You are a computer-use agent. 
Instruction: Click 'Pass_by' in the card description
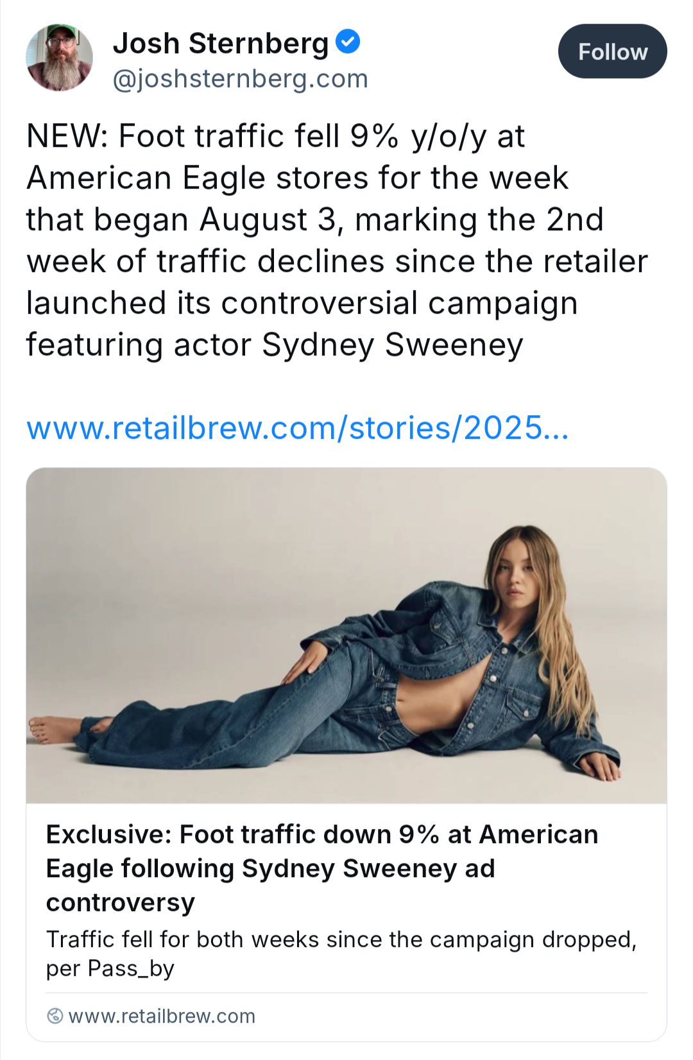click(x=131, y=968)
